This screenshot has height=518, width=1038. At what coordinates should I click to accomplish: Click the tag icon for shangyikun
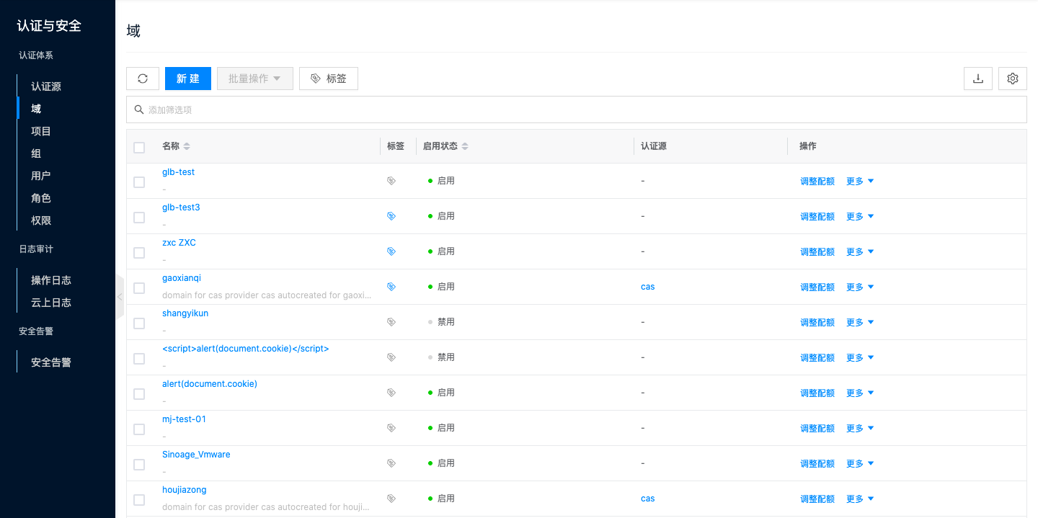(x=391, y=322)
